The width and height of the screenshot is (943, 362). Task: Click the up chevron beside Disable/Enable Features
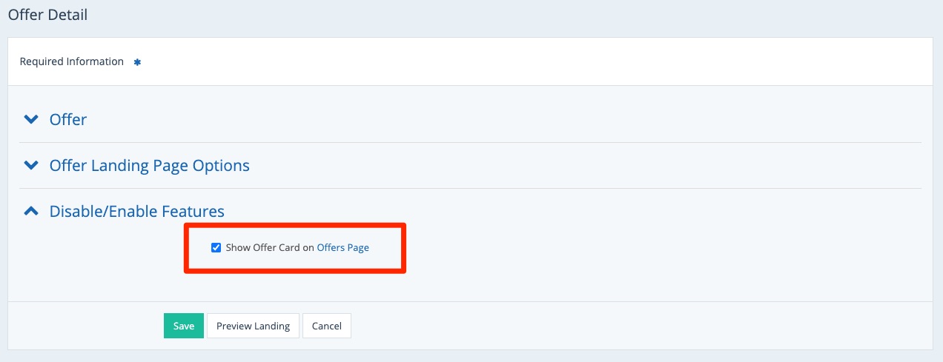30,211
